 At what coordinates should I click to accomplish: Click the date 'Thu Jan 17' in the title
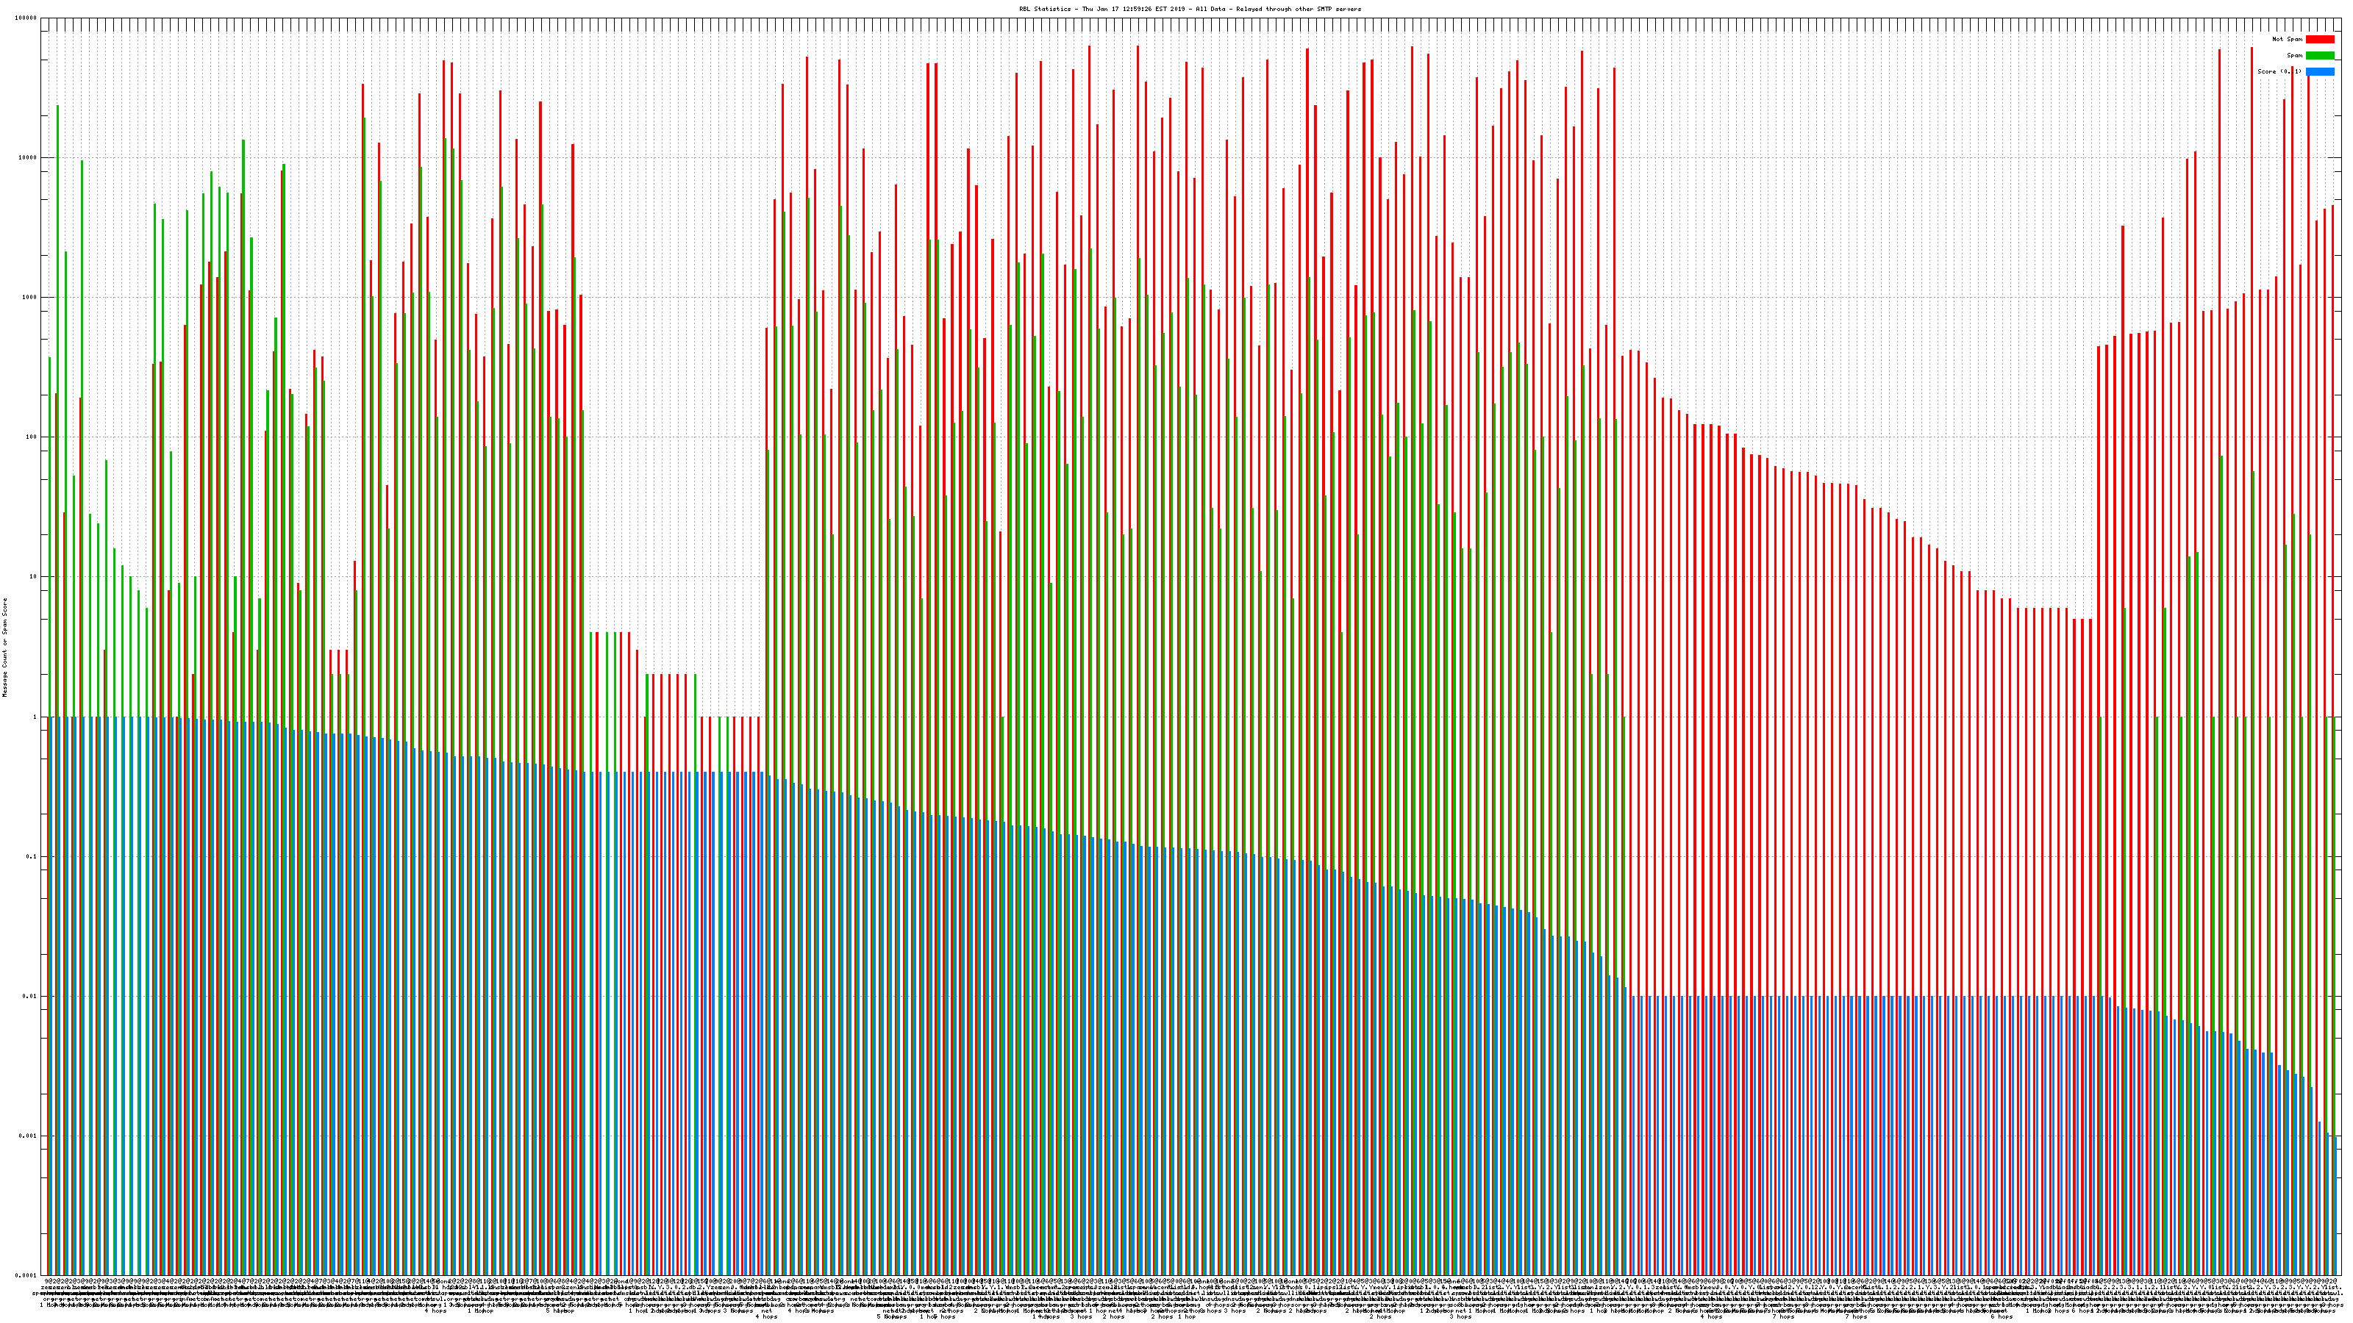pos(1100,9)
